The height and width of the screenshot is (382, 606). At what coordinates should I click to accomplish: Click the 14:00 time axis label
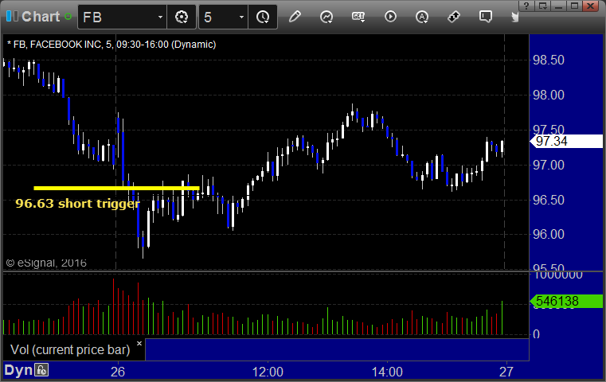tap(387, 372)
